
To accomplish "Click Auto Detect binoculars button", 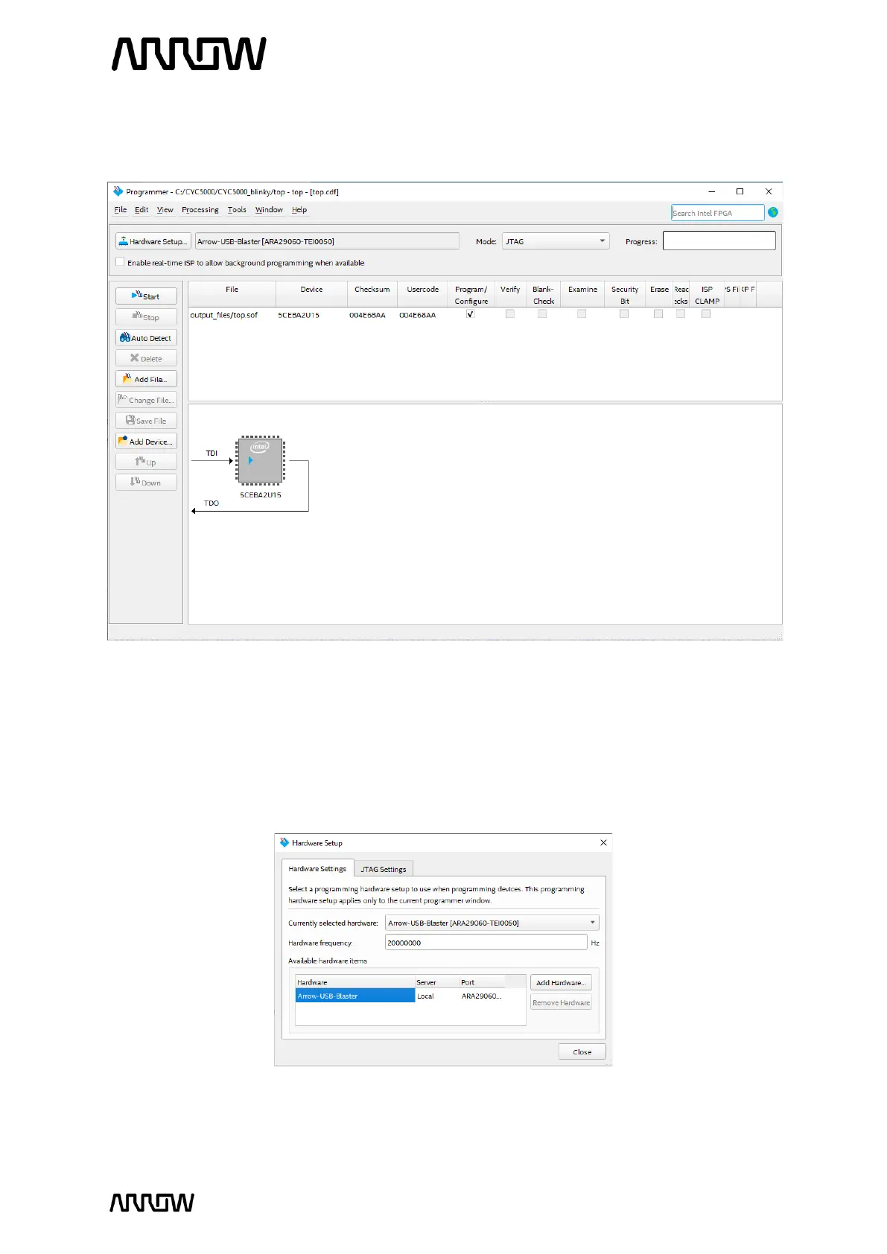I will 146,337.
